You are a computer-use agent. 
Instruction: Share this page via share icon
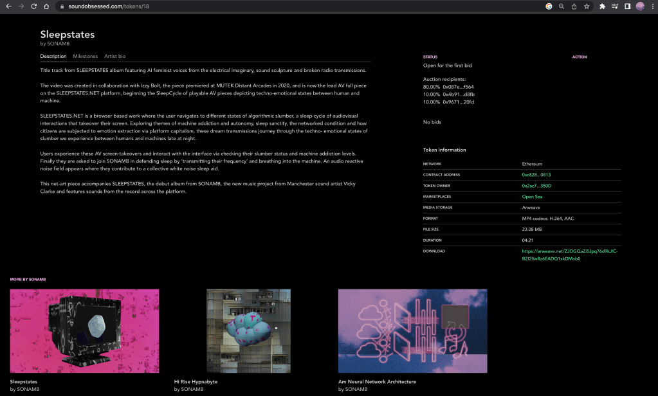(574, 6)
